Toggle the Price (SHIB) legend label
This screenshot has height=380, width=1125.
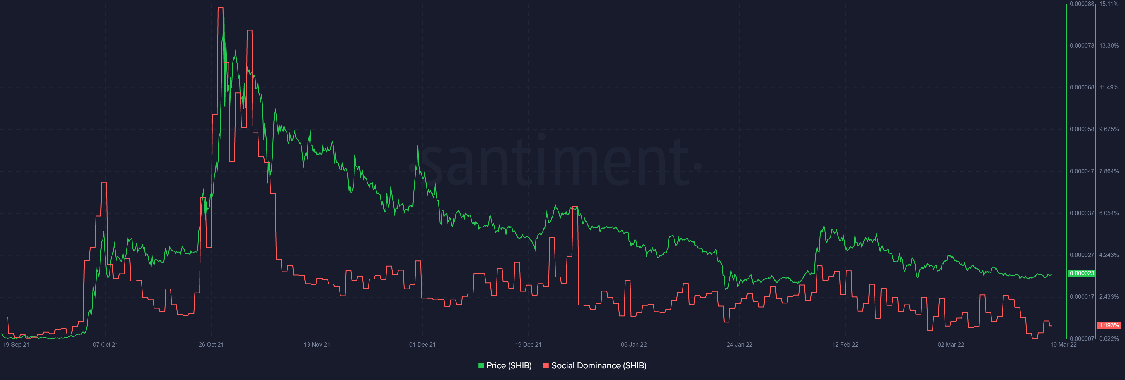click(x=509, y=366)
